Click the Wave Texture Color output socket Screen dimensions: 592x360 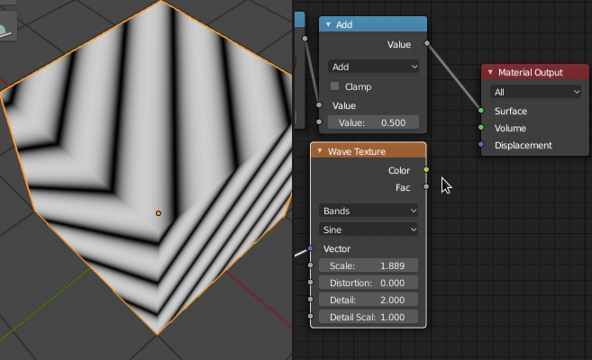tap(426, 169)
